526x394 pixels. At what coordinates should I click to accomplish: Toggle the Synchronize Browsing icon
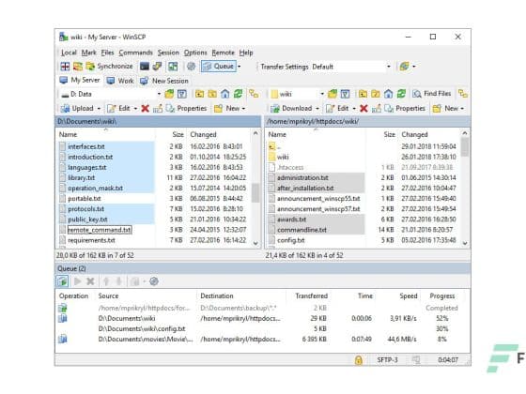pyautogui.click(x=173, y=67)
